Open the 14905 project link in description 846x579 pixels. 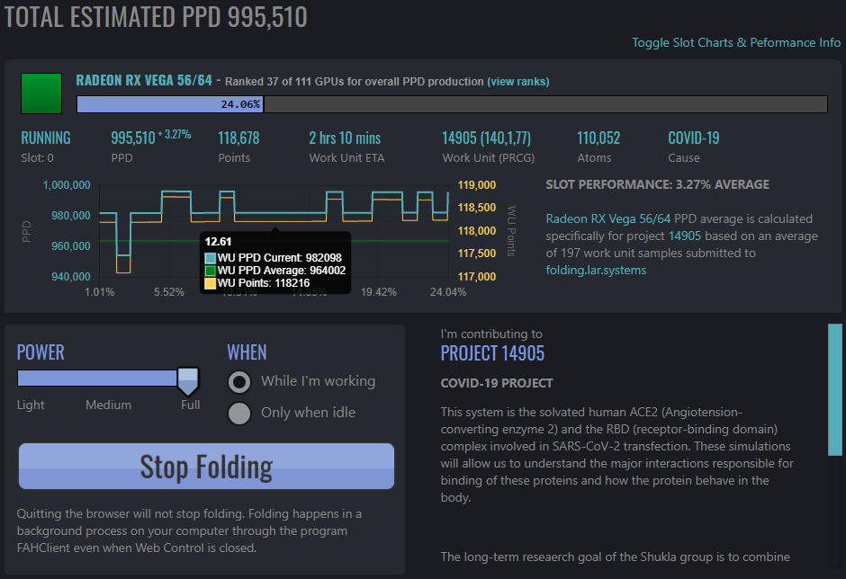pyautogui.click(x=684, y=236)
